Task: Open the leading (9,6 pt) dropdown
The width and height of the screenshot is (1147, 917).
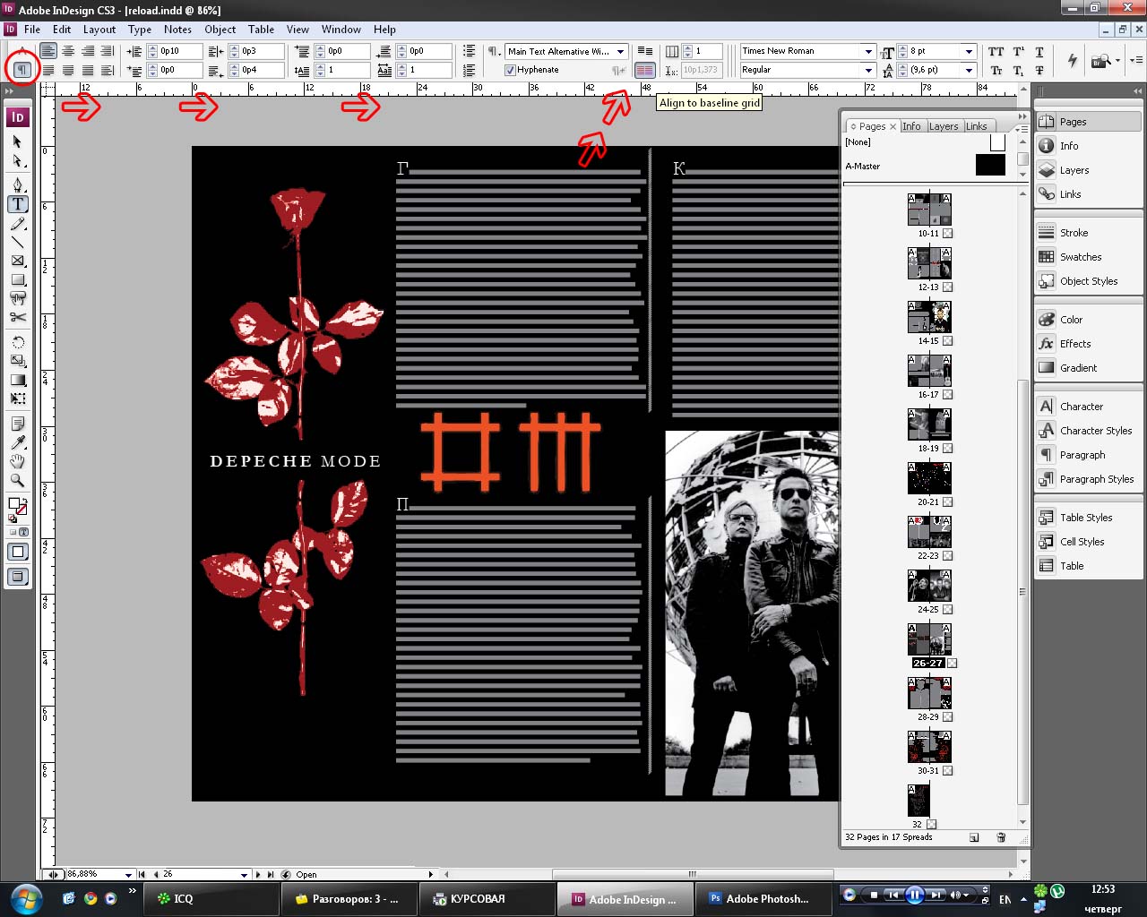Action: [x=969, y=70]
